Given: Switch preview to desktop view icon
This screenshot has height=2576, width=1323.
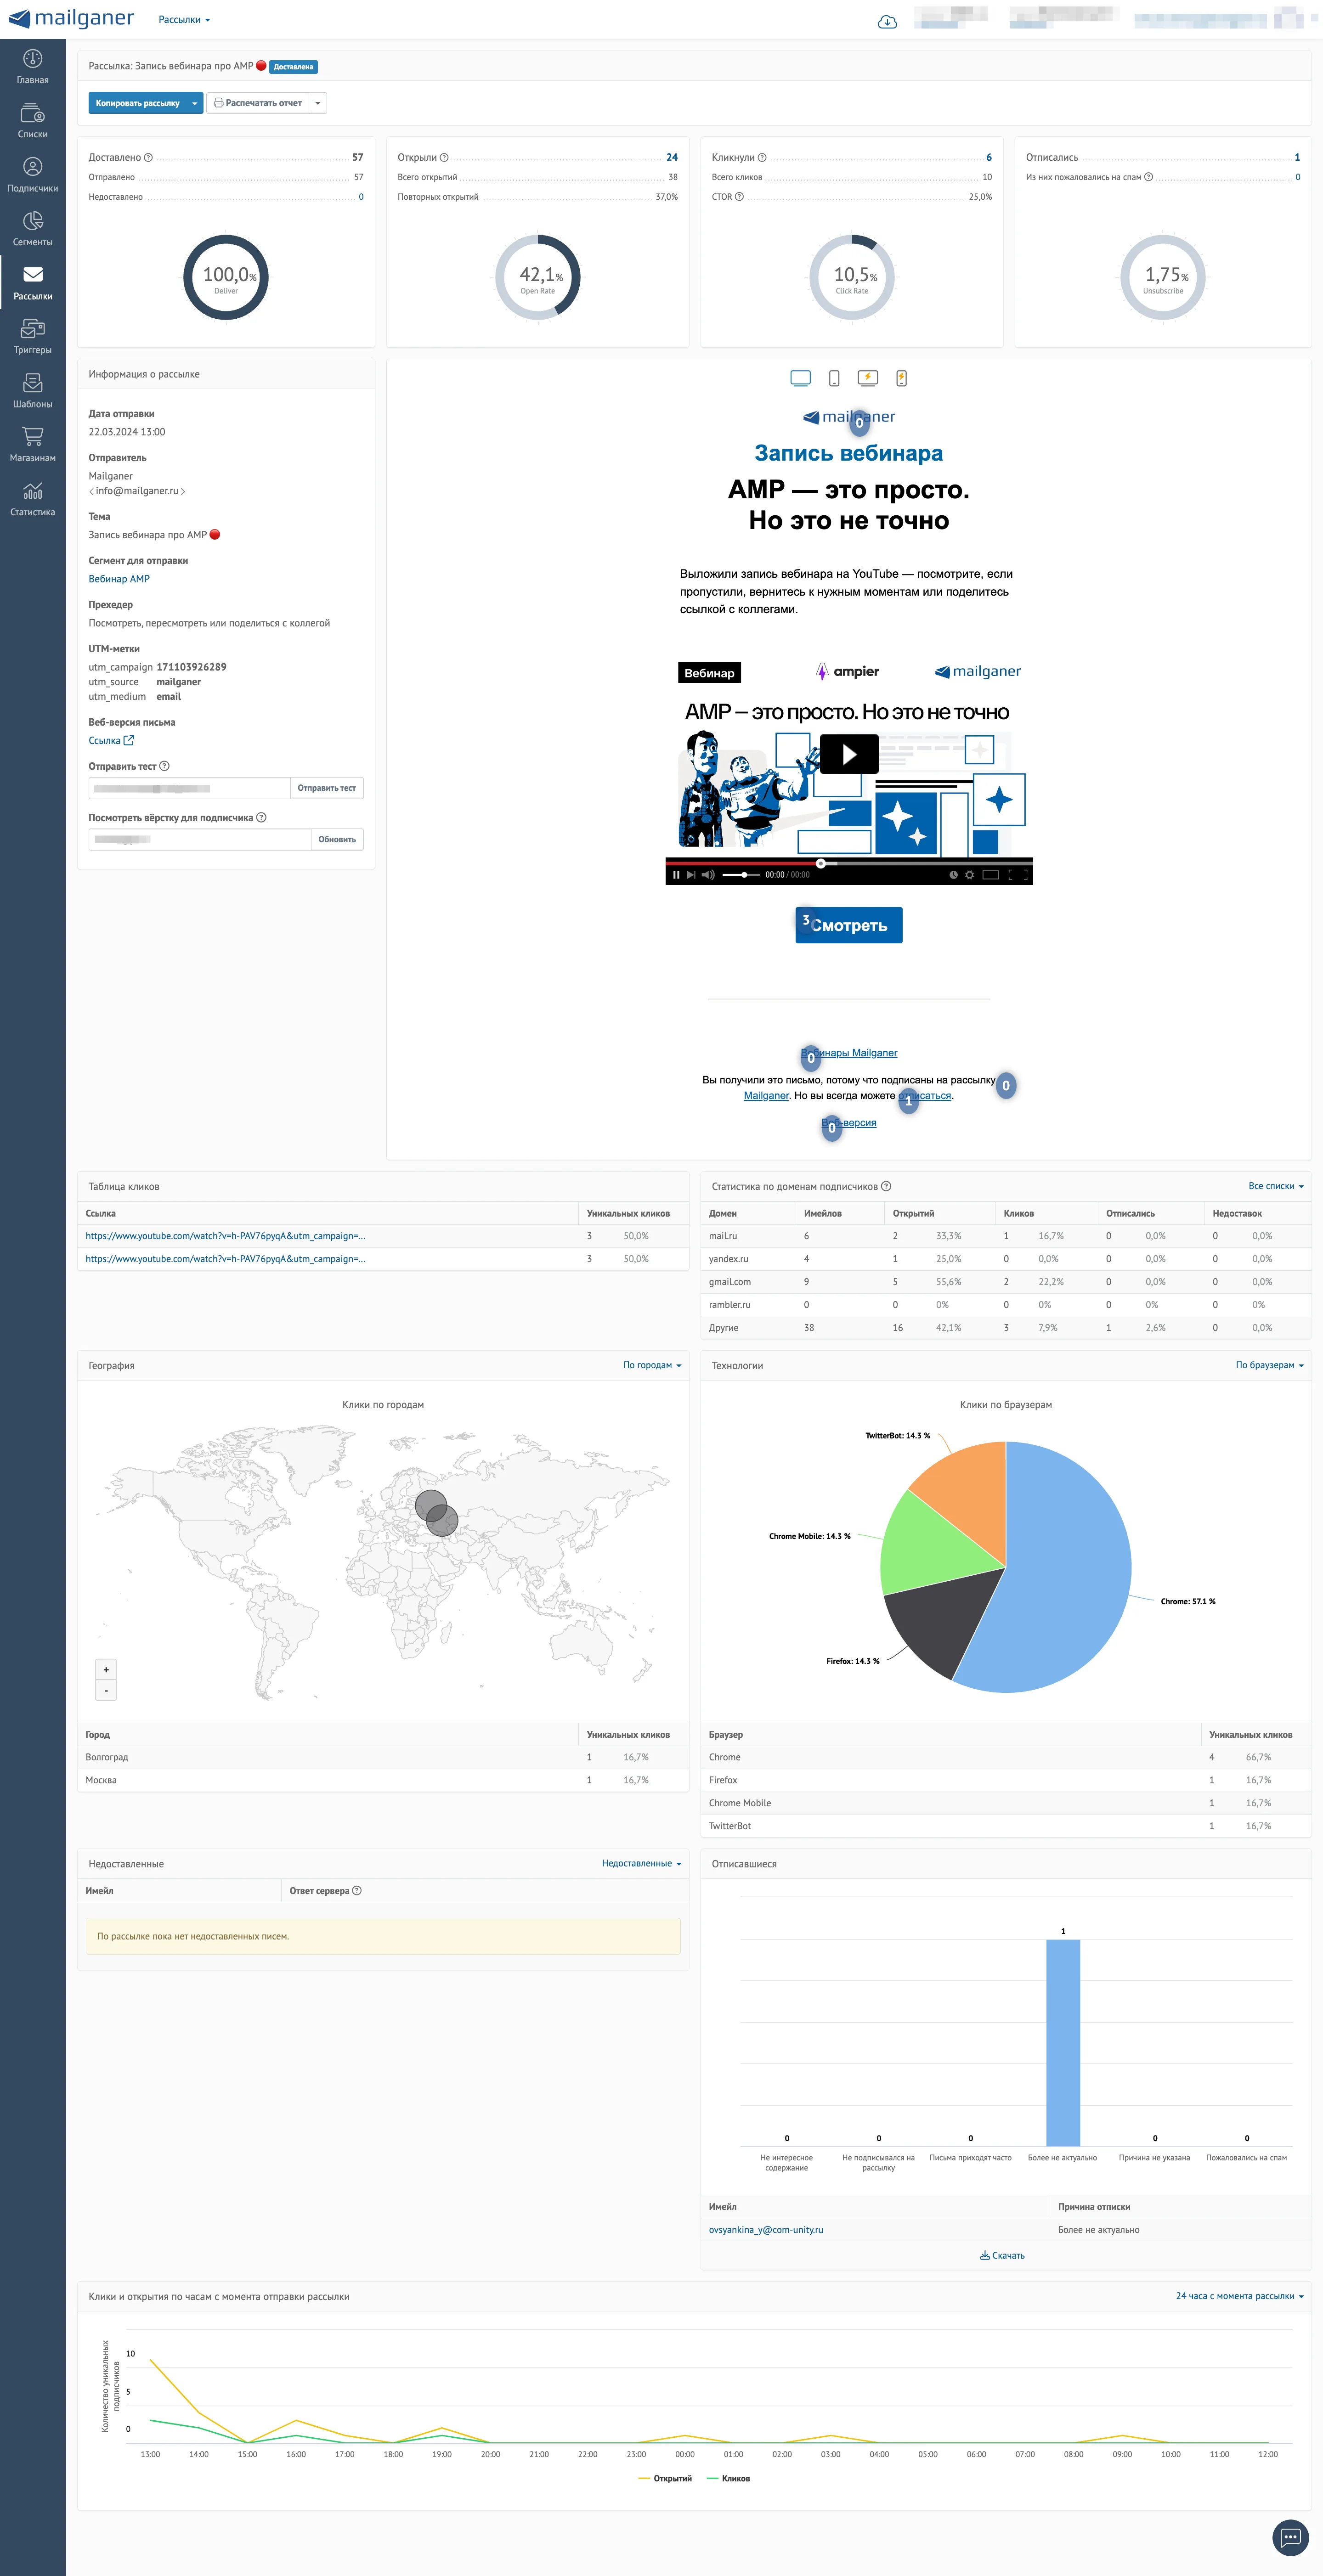Looking at the screenshot, I should (800, 378).
